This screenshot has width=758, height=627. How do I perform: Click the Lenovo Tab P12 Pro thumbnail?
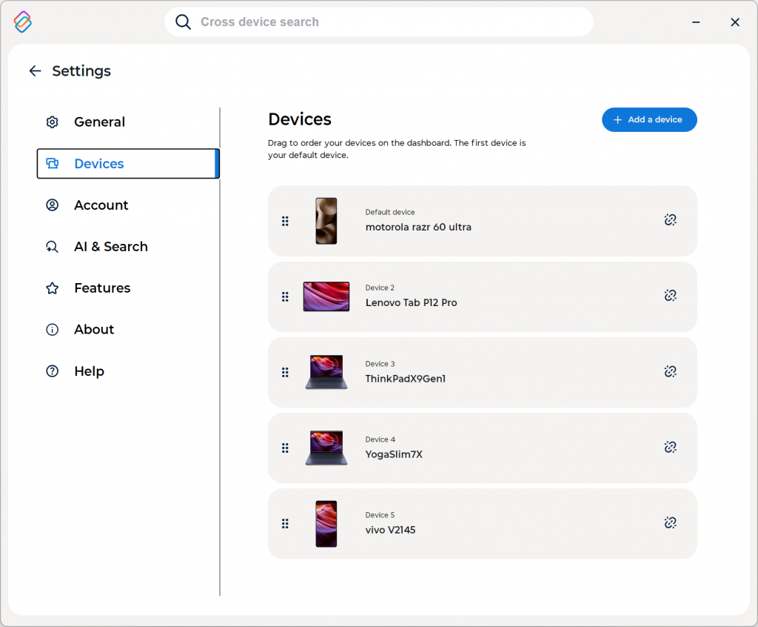(x=326, y=296)
